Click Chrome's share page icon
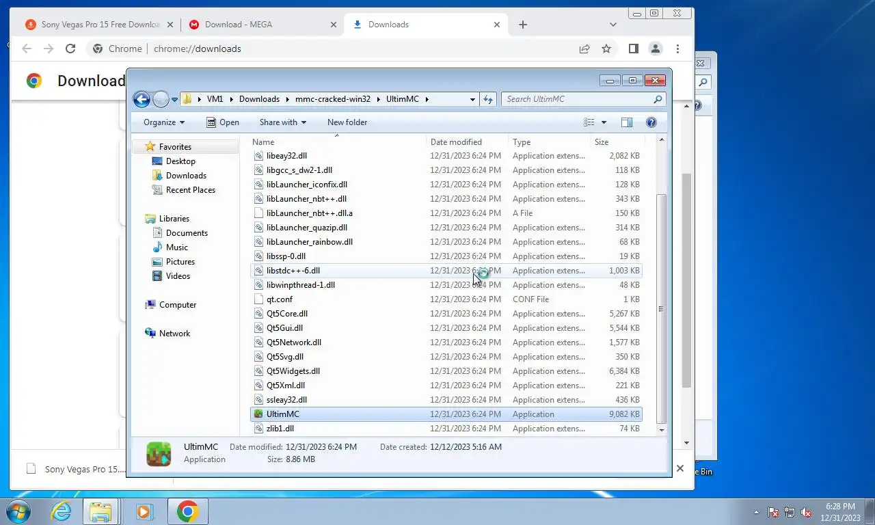The height and width of the screenshot is (525, 875). coord(584,49)
